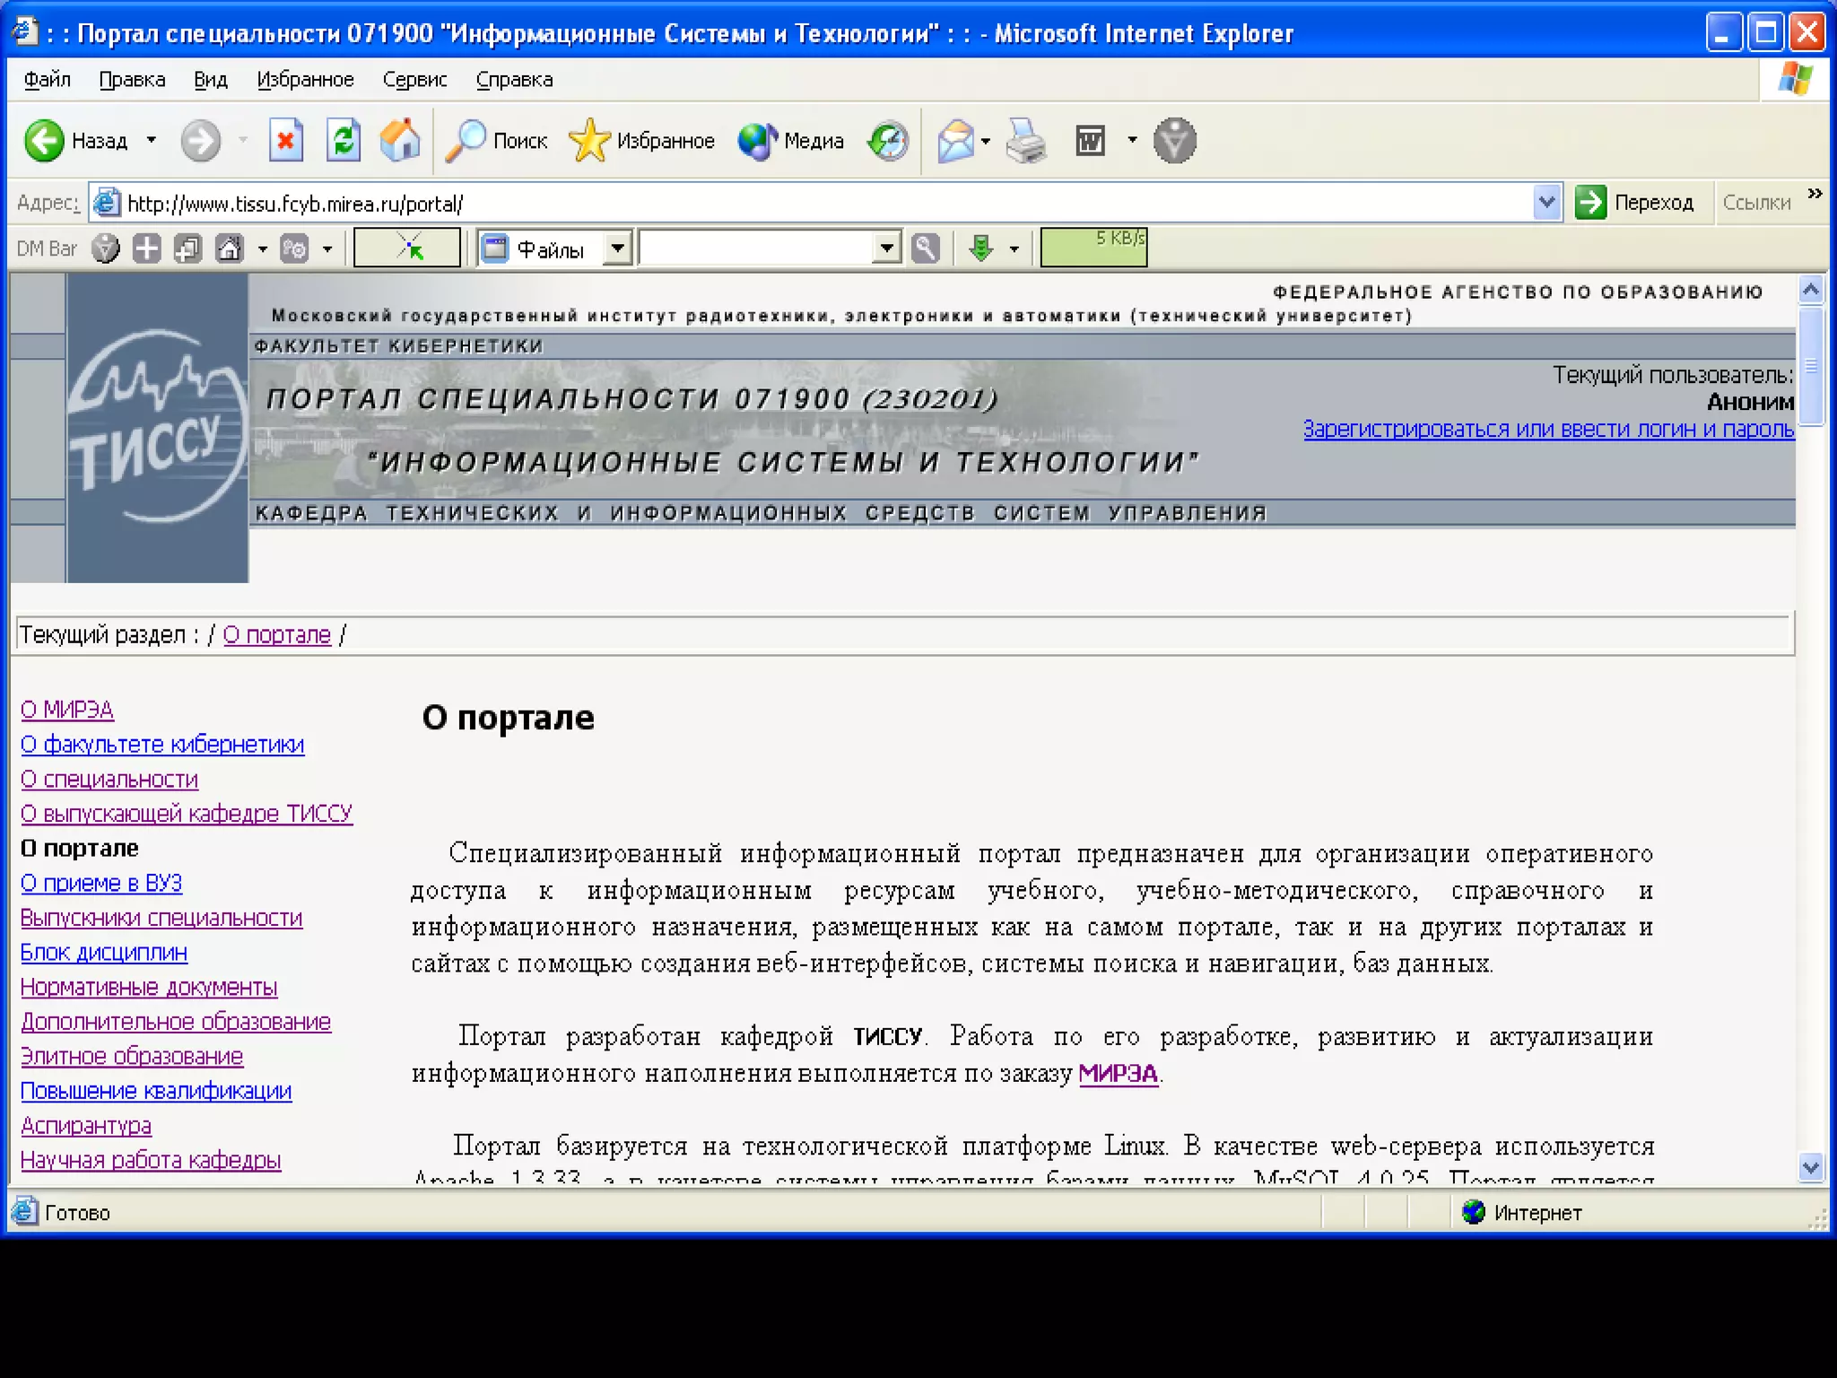1837x1378 pixels.
Task: Click the МИРЭА link in body text
Action: click(x=1118, y=1073)
